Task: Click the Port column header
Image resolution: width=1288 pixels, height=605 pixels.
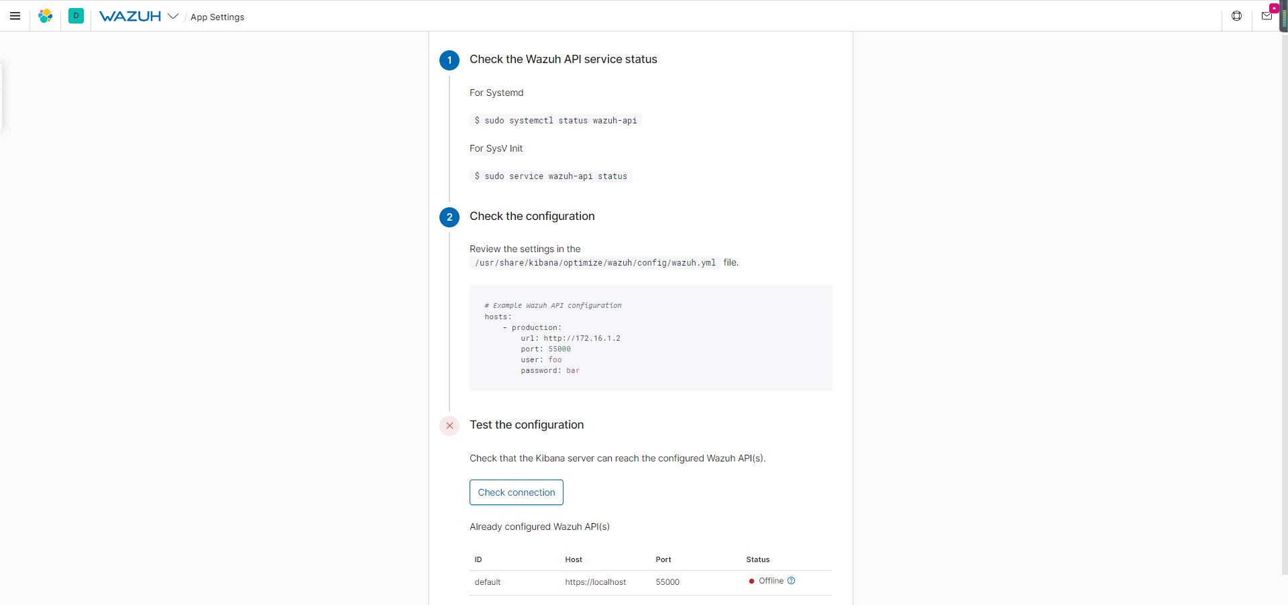Action: [663, 559]
